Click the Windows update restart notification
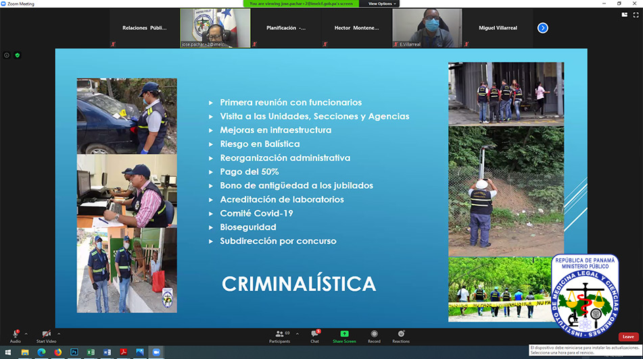This screenshot has width=643, height=359. click(x=585, y=350)
